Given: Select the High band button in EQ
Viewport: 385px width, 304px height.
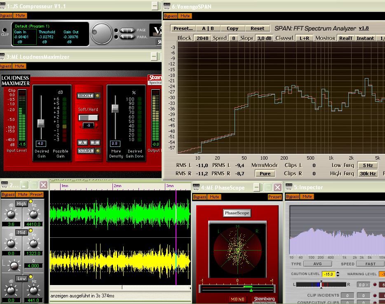Looking at the screenshot, I should click(21, 204).
